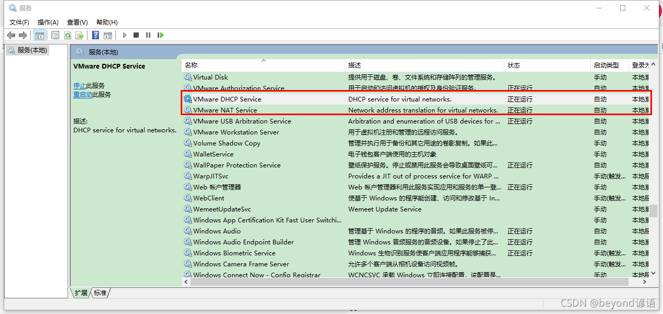
Task: Click the 服务(本地) header above the services list
Action: coord(104,52)
